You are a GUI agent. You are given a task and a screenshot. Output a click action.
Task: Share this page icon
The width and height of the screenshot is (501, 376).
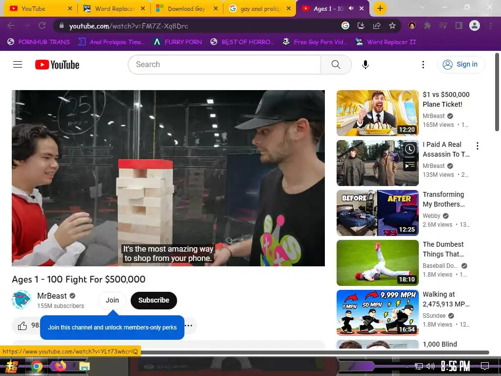tap(377, 25)
